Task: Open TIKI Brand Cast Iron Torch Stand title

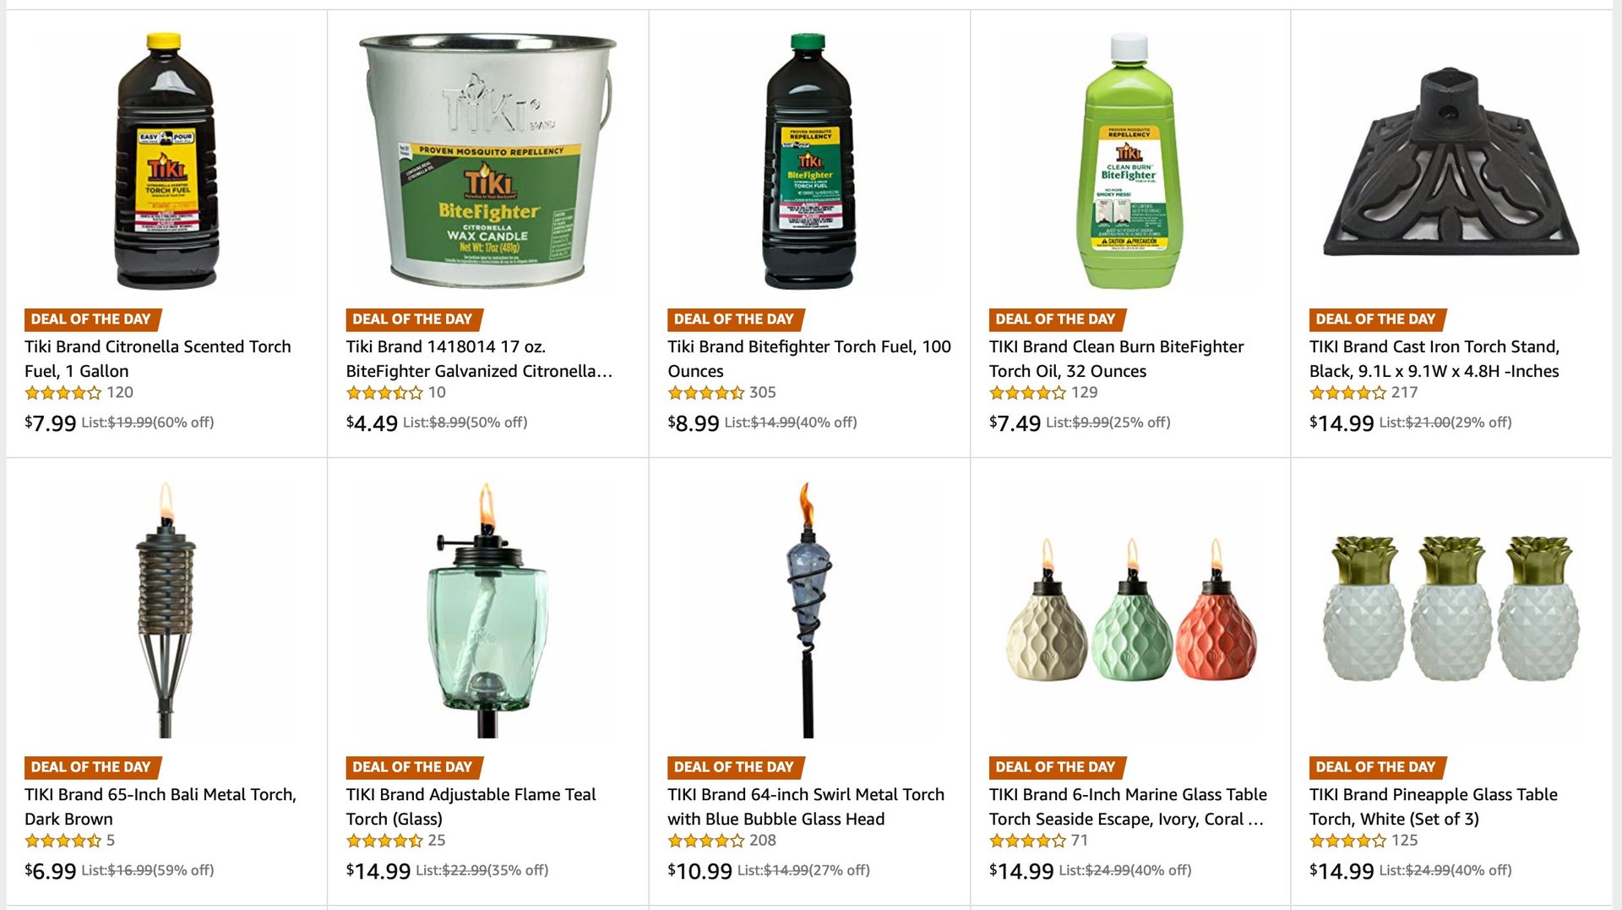Action: (1434, 358)
